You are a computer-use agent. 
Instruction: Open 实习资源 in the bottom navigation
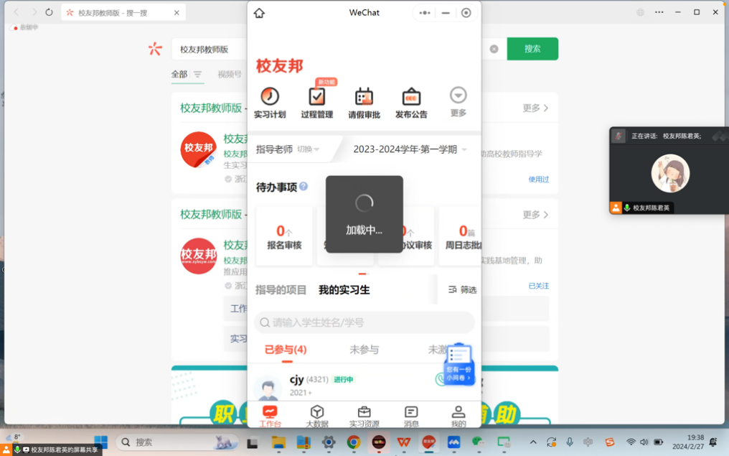364,416
